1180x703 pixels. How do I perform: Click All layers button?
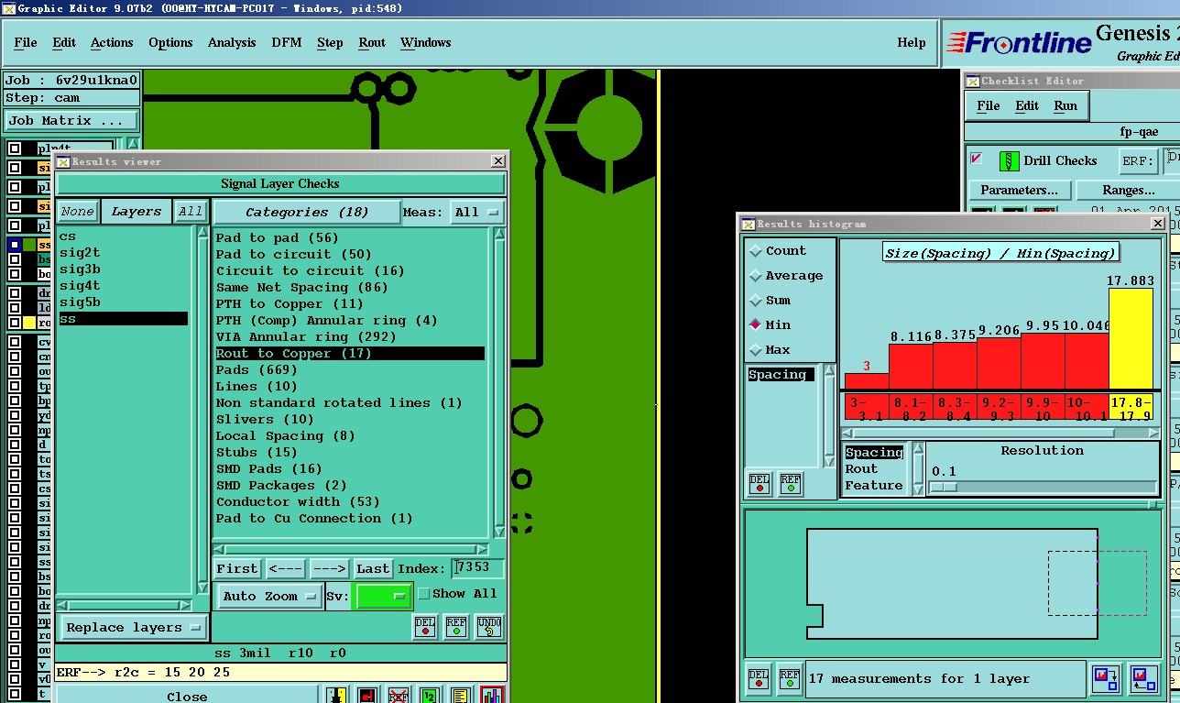pyautogui.click(x=190, y=212)
